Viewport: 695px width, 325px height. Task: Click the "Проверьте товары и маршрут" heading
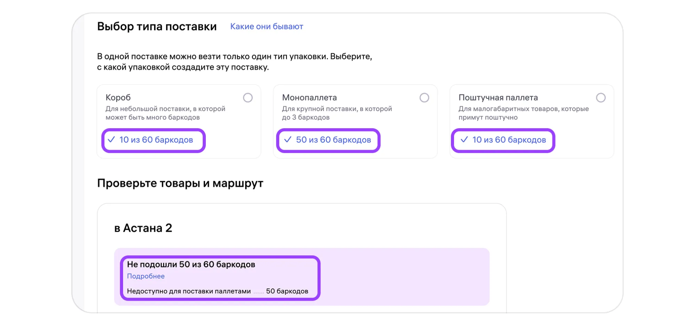pos(180,183)
